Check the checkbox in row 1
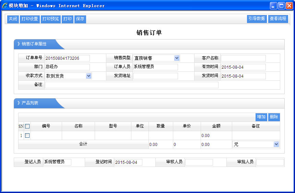The image size is (295, 193). [x=27, y=136]
